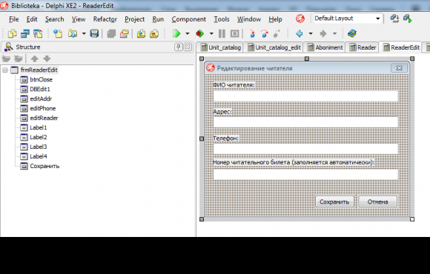Switch to the Unit_catalog_edit tab
This screenshot has width=430, height=274.
click(x=274, y=47)
